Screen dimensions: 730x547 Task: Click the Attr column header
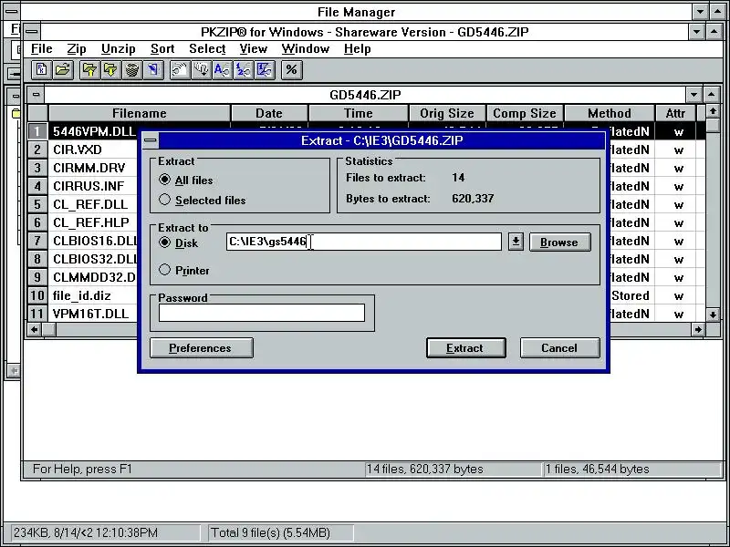point(675,113)
